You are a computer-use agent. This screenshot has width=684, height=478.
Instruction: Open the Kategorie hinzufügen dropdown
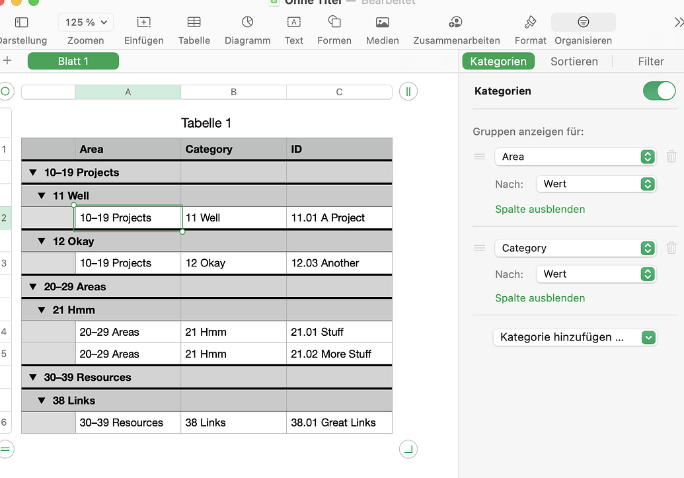point(575,337)
